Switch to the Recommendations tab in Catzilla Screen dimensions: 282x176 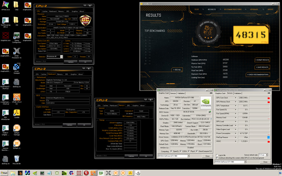click(233, 9)
